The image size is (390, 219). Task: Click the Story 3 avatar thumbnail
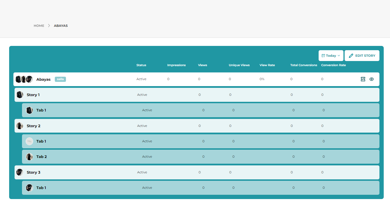(x=20, y=172)
